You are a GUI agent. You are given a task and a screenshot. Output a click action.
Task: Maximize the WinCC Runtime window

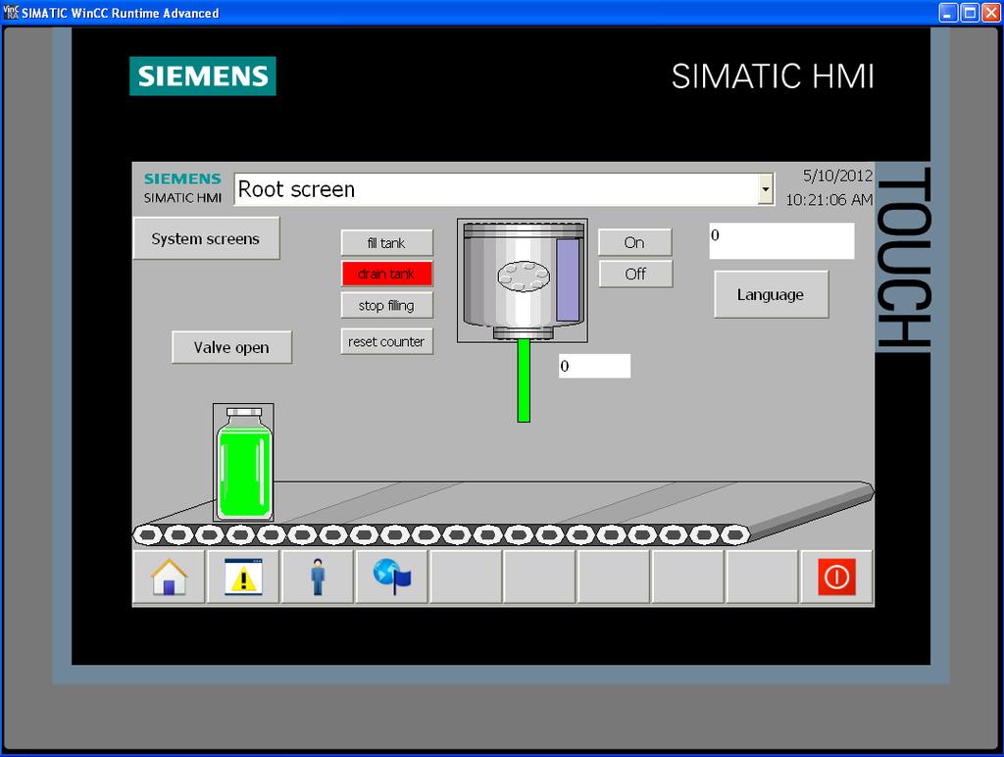pos(970,12)
